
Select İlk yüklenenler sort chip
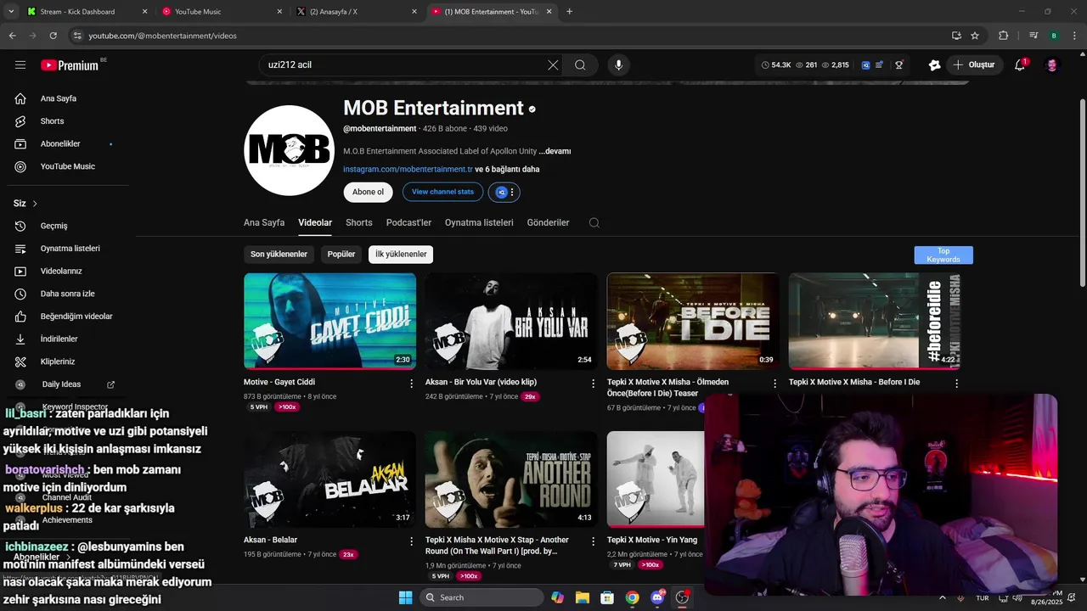(x=401, y=255)
